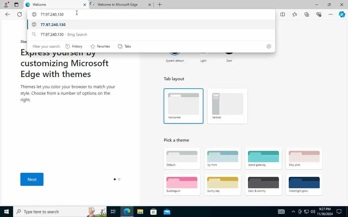Open Microsoft Store from taskbar
The image size is (348, 217).
tap(153, 212)
